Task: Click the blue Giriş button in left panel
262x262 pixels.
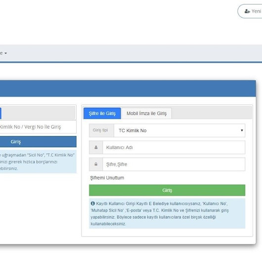Action: coord(38,142)
